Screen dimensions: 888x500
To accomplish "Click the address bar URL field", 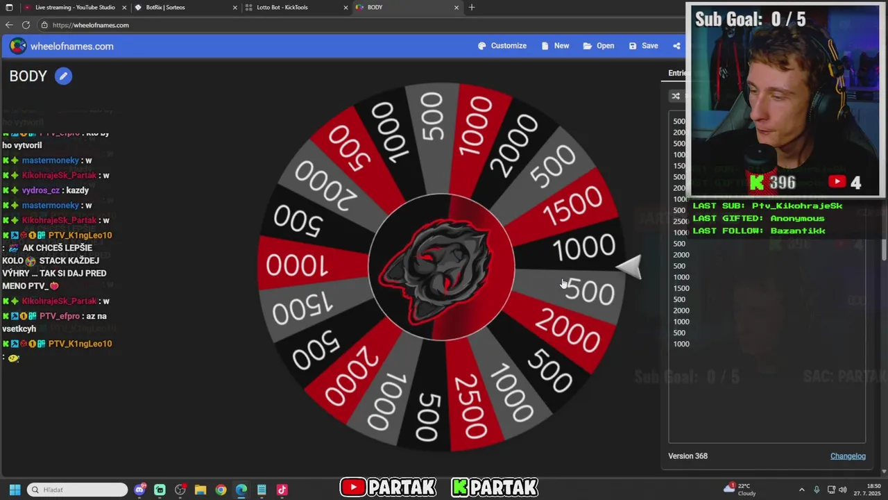I will coord(361,25).
